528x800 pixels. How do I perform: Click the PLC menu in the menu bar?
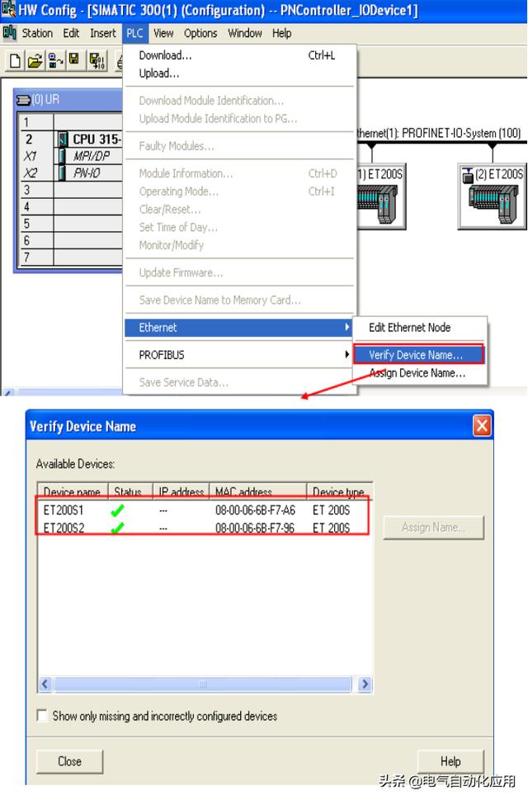tap(134, 33)
